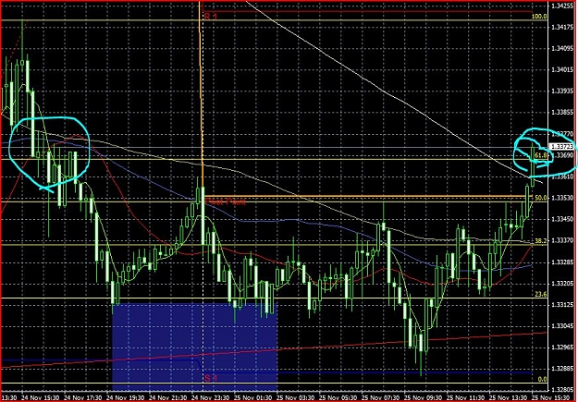Click the 1.34095 price axis label
The image size is (578, 402).
[x=561, y=48]
